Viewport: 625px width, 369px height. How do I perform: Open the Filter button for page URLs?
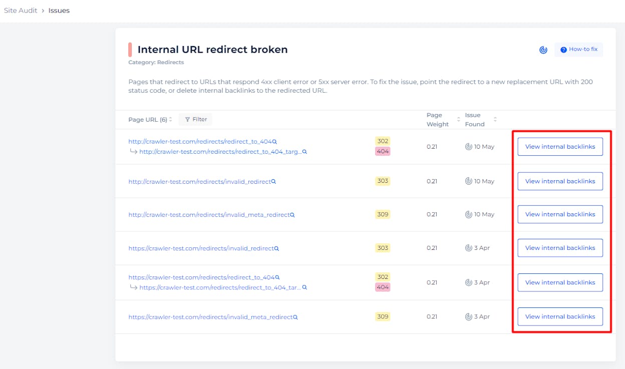tap(195, 119)
